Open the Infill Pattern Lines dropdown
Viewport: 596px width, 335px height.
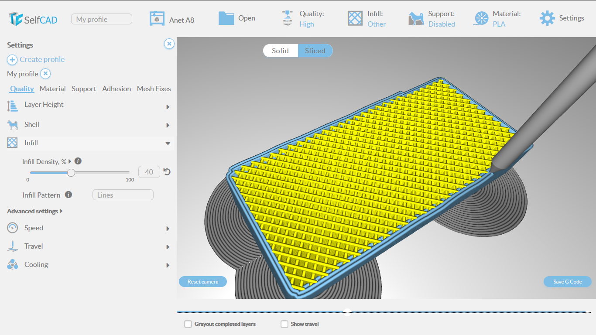coord(123,195)
